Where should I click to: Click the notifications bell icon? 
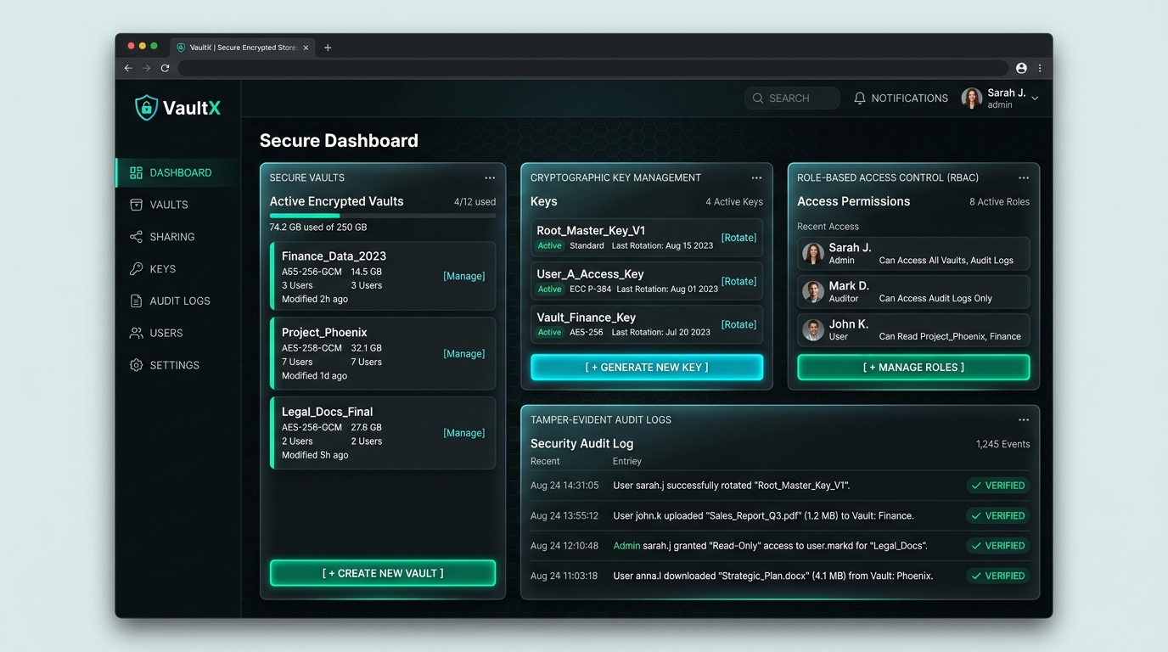click(x=860, y=98)
